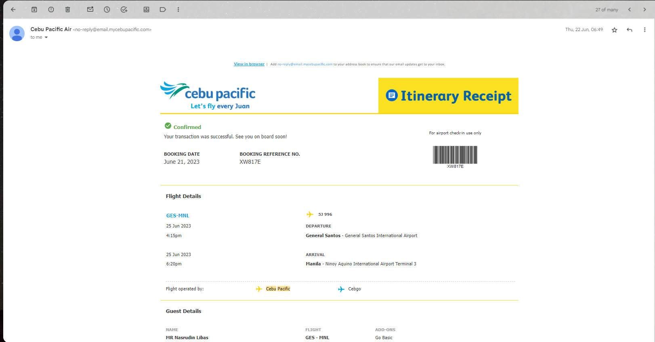
Task: Go to the older email
Action: (645, 10)
